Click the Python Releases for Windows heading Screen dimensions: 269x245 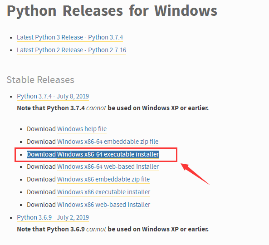tap(112, 11)
